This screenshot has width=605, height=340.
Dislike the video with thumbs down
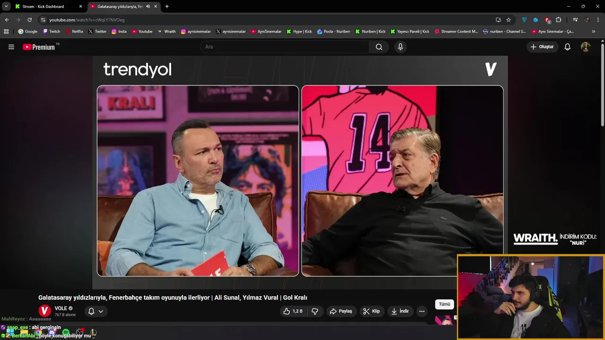pos(315,311)
